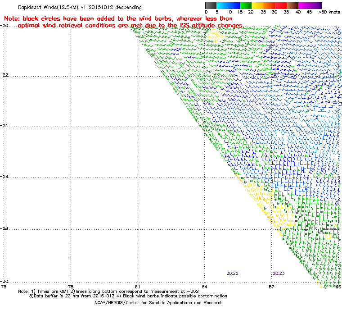Select the red 30-35 knots legend swatch

(x=281, y=6)
